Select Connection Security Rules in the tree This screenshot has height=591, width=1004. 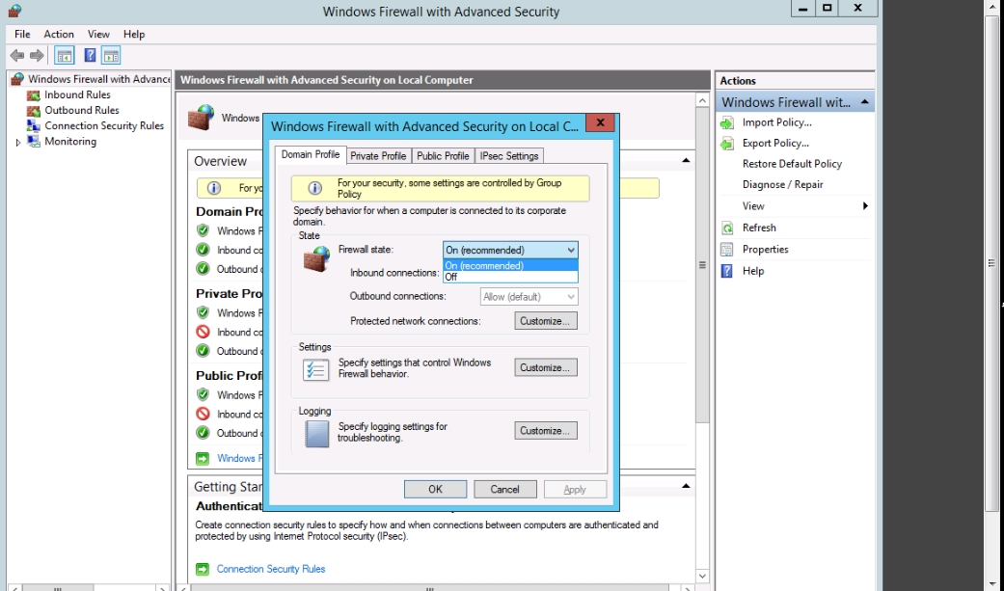point(104,125)
